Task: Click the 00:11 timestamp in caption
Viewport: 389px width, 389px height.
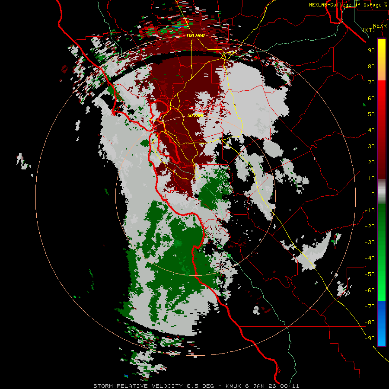Action: click(289, 386)
